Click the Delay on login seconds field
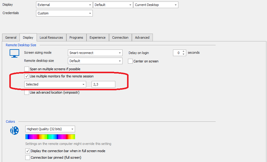 pyautogui.click(x=177, y=53)
